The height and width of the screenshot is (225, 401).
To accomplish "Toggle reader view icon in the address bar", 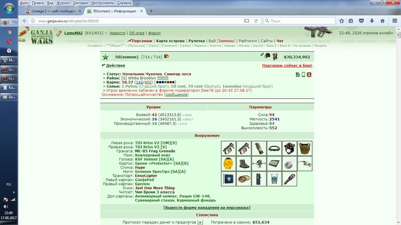I will click(x=247, y=21).
